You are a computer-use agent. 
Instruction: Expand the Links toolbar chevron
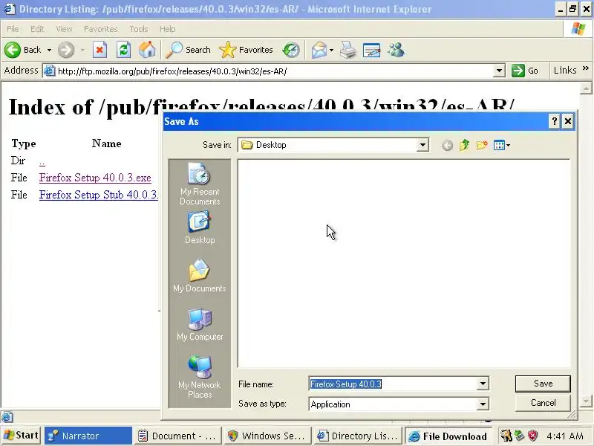(x=586, y=68)
